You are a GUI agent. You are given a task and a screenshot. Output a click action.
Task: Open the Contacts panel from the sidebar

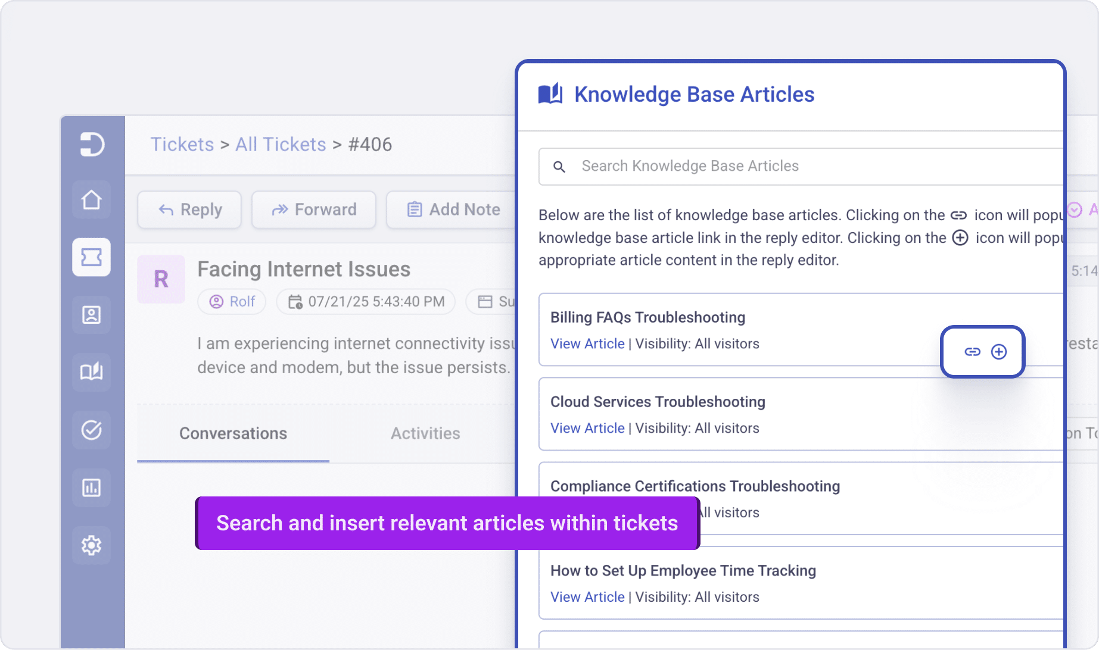91,314
